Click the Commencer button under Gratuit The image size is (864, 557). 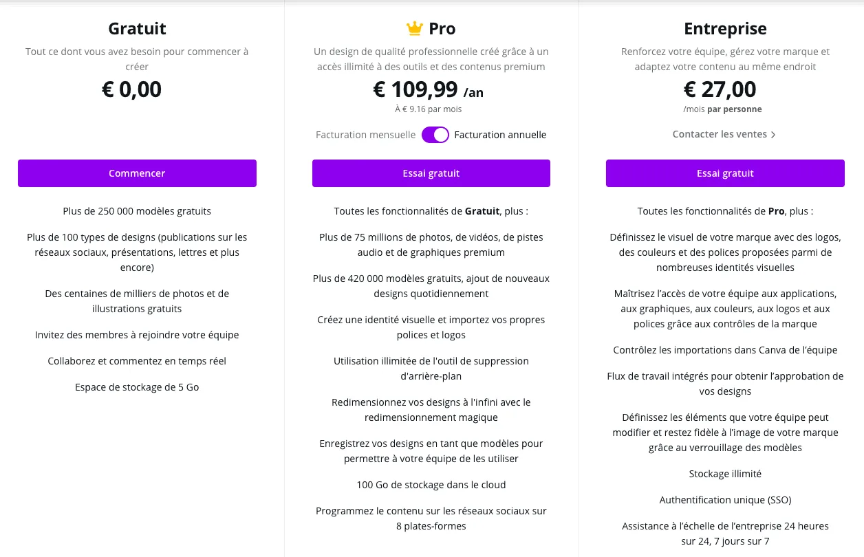(137, 173)
